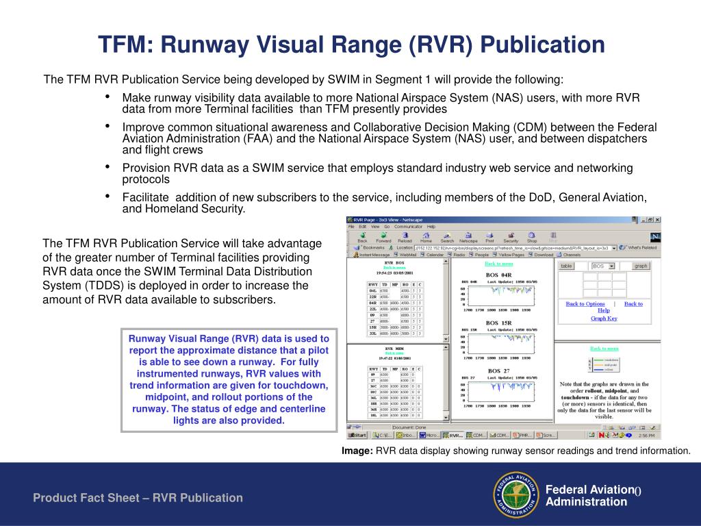
Task: Click the BOS 04R trend graph
Action: pos(500,296)
